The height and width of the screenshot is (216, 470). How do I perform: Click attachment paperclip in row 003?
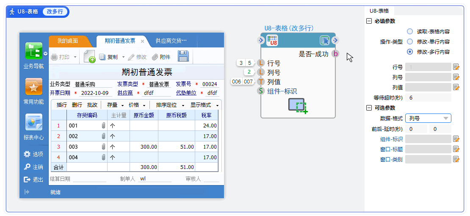point(103,147)
